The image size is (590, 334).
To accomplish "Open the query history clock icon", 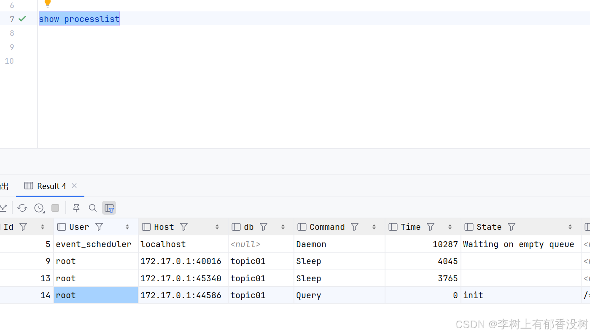I will point(39,208).
